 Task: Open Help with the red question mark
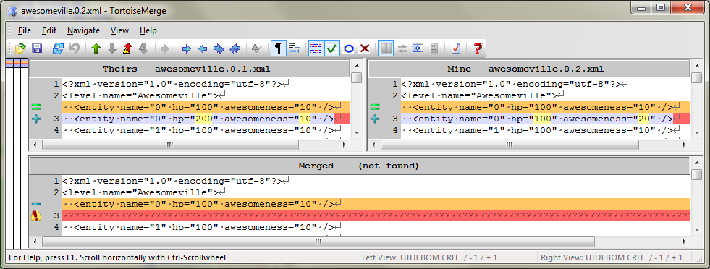click(x=477, y=48)
